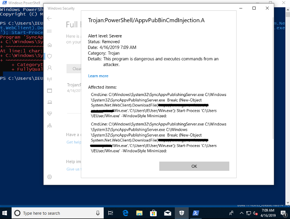The height and width of the screenshot is (219, 290).
Task: Open Device performance & health heart icon
Action: point(49,114)
